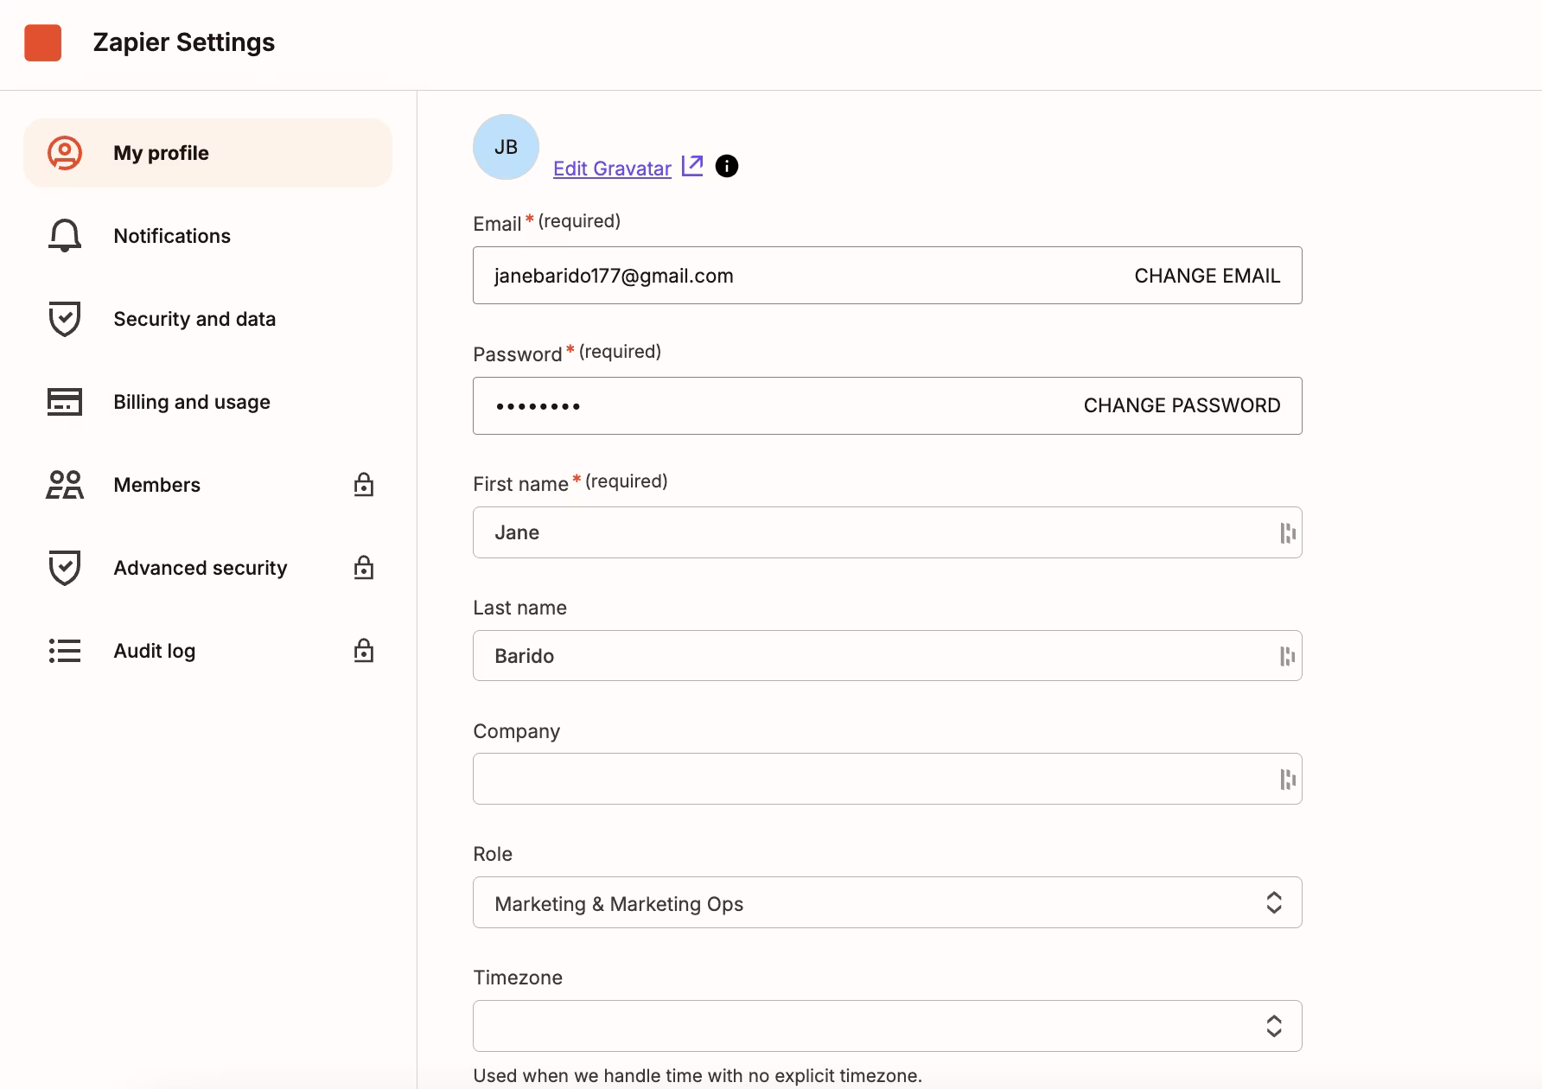Select Advanced security in the sidebar
The image size is (1542, 1089).
(x=208, y=568)
